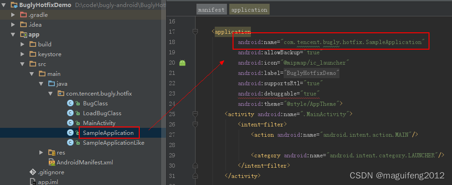This screenshot has width=452, height=185.
Task: Click the .idea folder icon
Action: (x=23, y=24)
